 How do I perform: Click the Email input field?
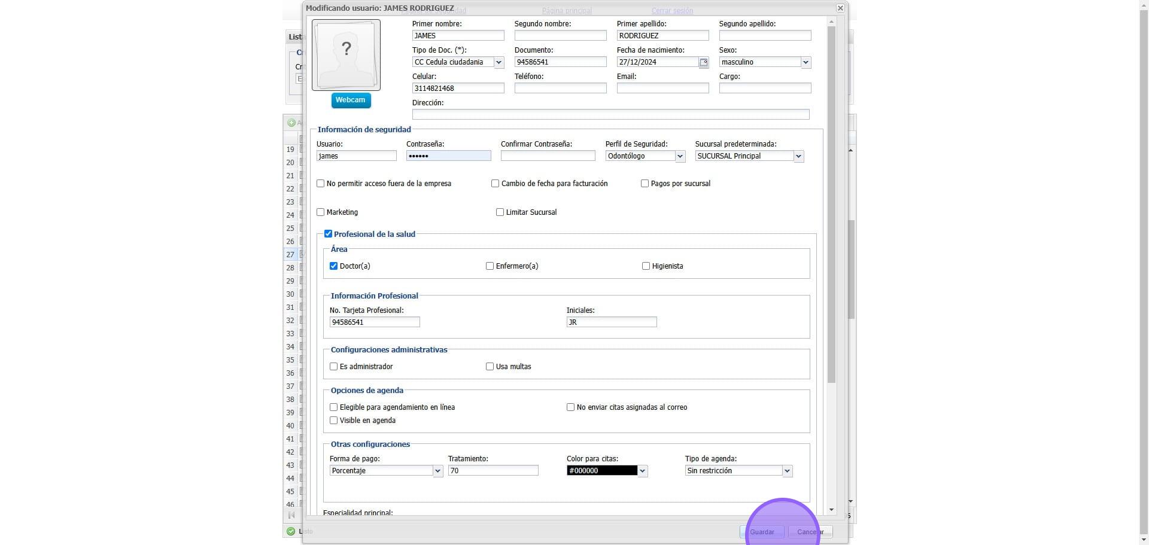[662, 89]
